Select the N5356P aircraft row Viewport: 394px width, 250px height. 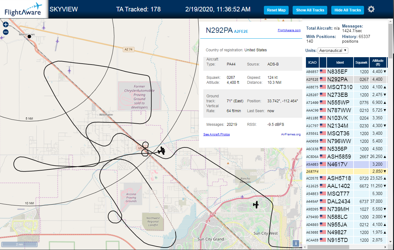(346, 149)
